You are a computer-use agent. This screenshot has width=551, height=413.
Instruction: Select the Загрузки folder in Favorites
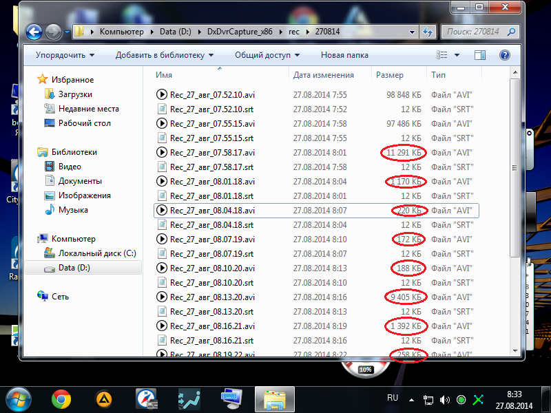click(75, 94)
